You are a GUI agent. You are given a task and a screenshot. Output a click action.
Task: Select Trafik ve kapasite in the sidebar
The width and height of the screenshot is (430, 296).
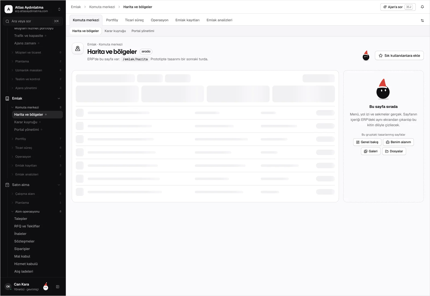tap(37, 36)
